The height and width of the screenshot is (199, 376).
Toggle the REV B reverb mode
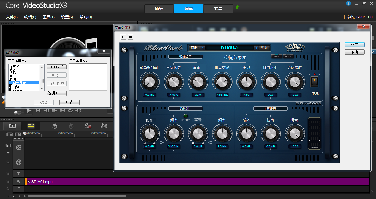click(x=288, y=57)
